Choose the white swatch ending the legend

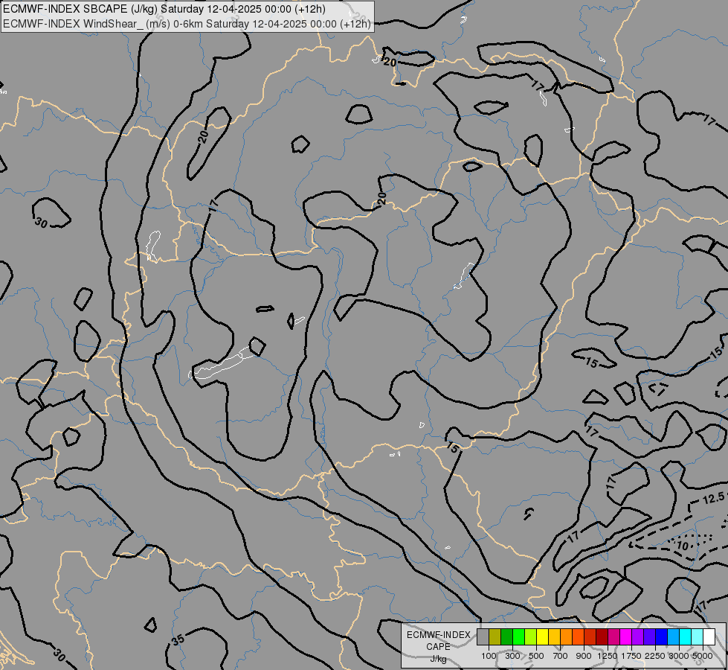tap(709, 636)
